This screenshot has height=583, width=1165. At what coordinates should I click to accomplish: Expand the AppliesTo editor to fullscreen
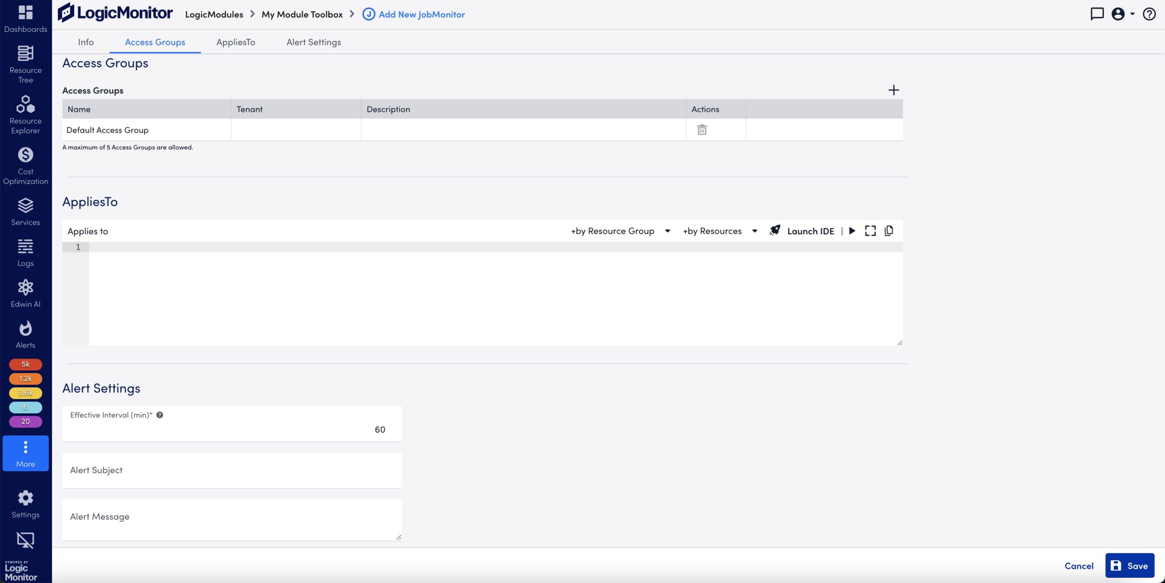(871, 231)
